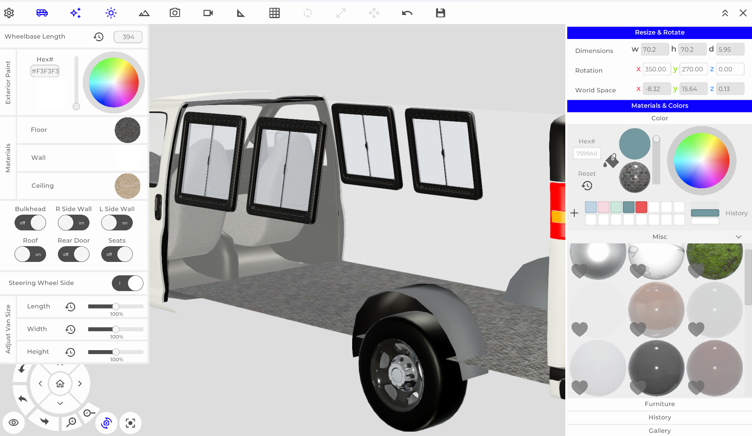Edit the exterior paint Hex field
The height and width of the screenshot is (436, 752).
click(45, 71)
